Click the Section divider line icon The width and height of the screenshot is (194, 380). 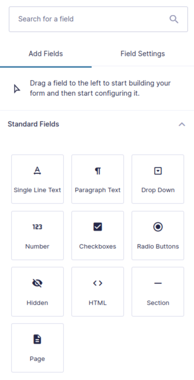point(158,283)
